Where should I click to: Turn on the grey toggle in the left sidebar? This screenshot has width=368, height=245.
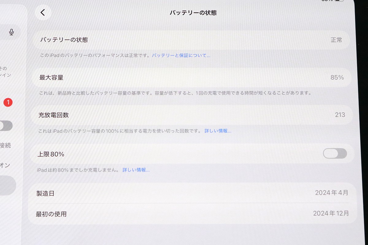[x=5, y=126]
